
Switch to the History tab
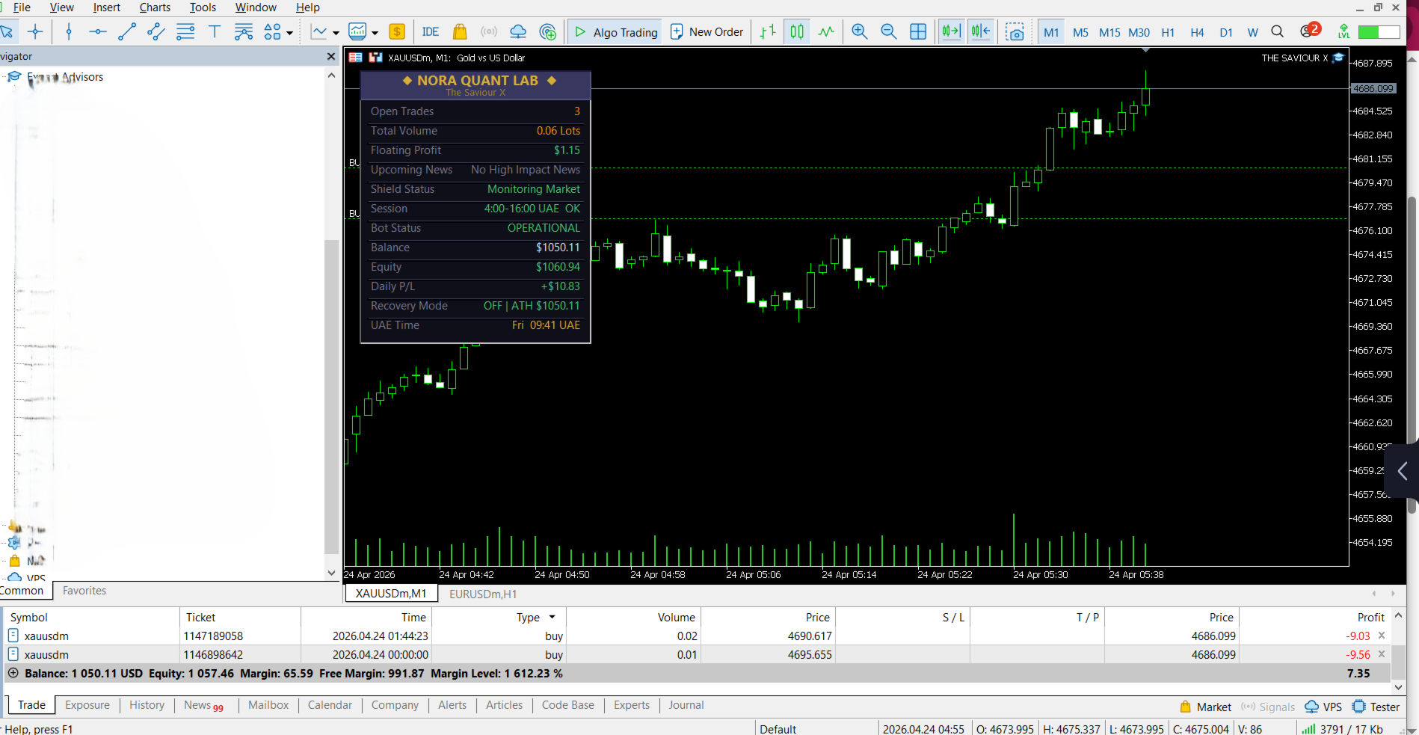pos(147,705)
